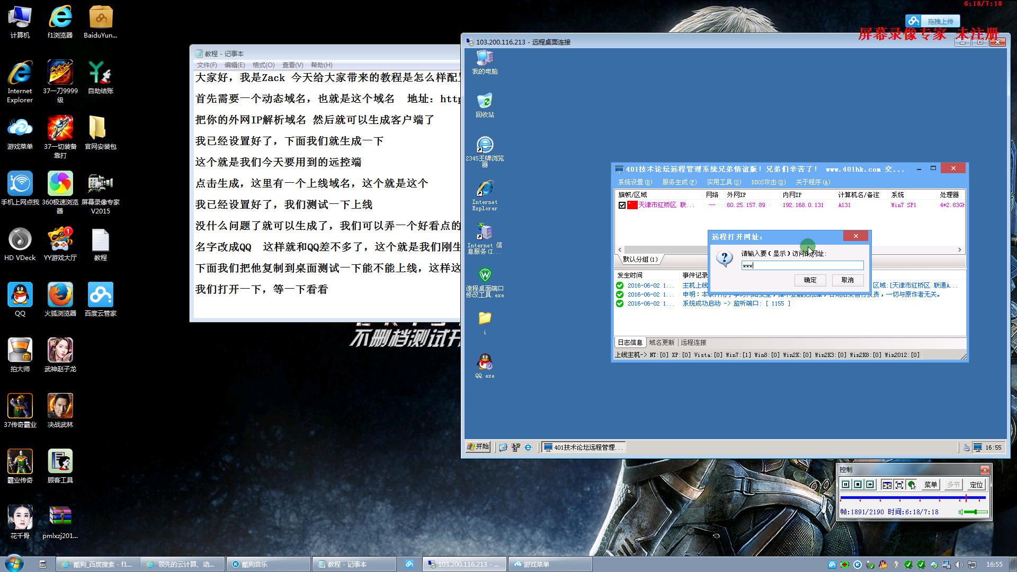Image resolution: width=1017 pixels, height=572 pixels.
Task: Click the host list right scroll arrow
Action: point(959,249)
